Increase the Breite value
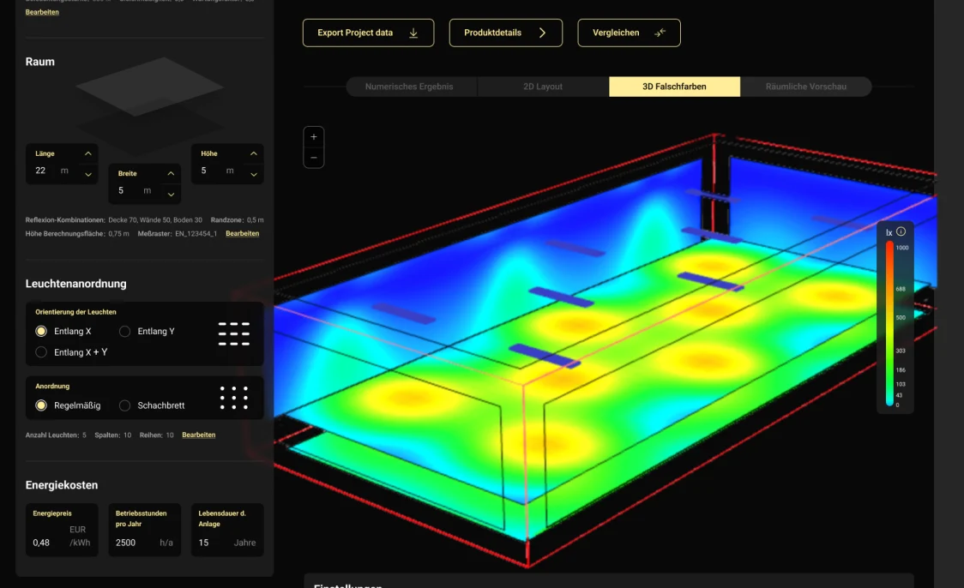Screen dimensions: 964x588 (x=171, y=174)
